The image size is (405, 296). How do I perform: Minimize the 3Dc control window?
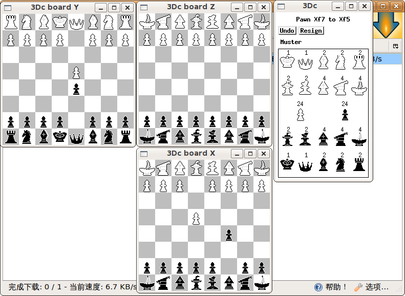(x=338, y=6)
